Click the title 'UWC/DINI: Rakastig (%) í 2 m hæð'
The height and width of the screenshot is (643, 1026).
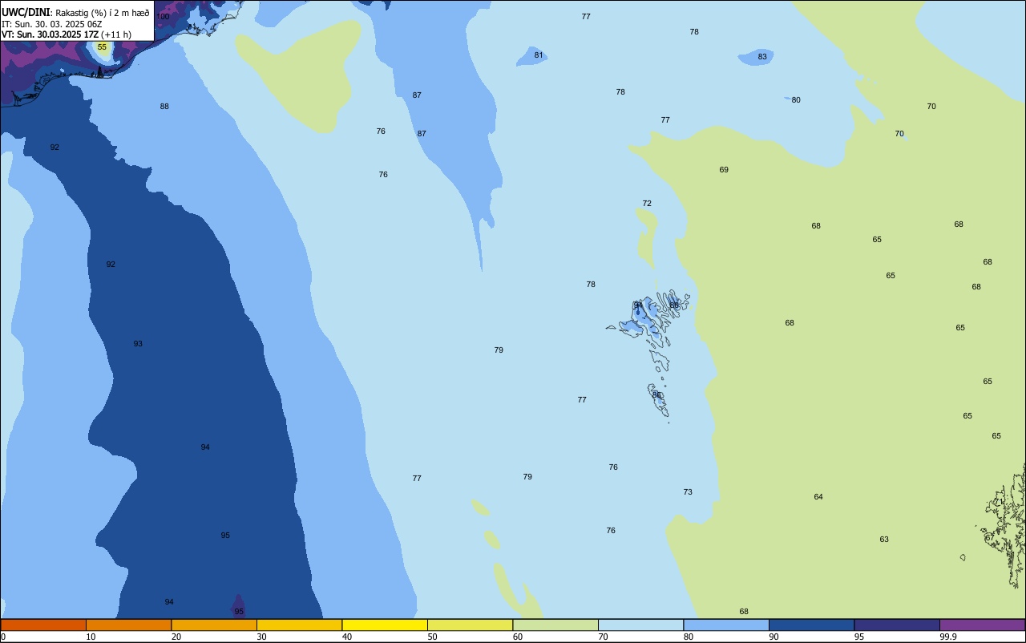pyautogui.click(x=75, y=13)
